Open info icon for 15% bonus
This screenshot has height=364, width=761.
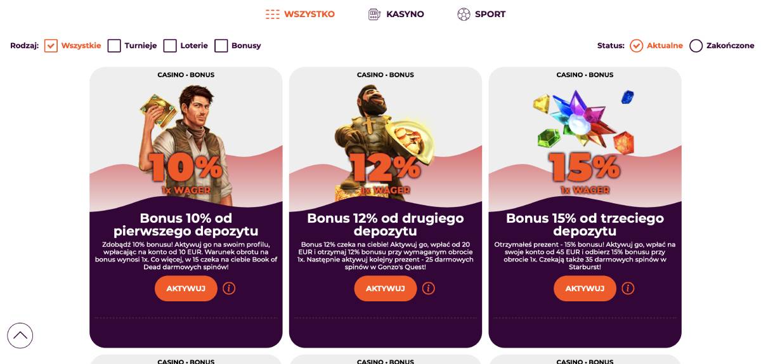628,289
